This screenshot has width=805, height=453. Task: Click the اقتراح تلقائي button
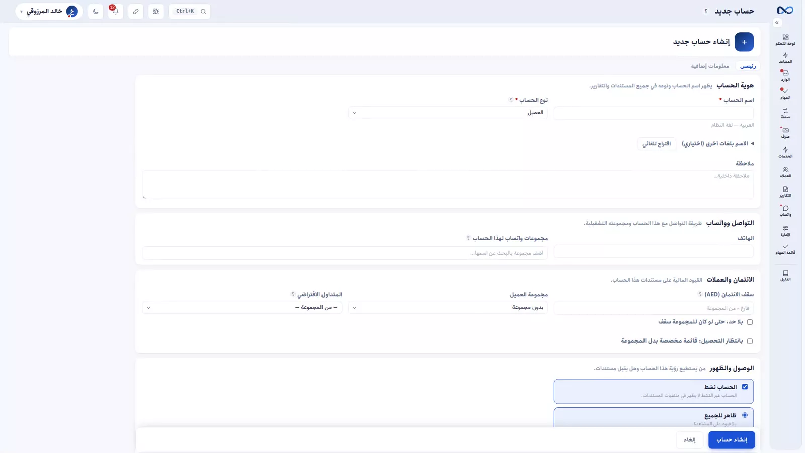(657, 144)
